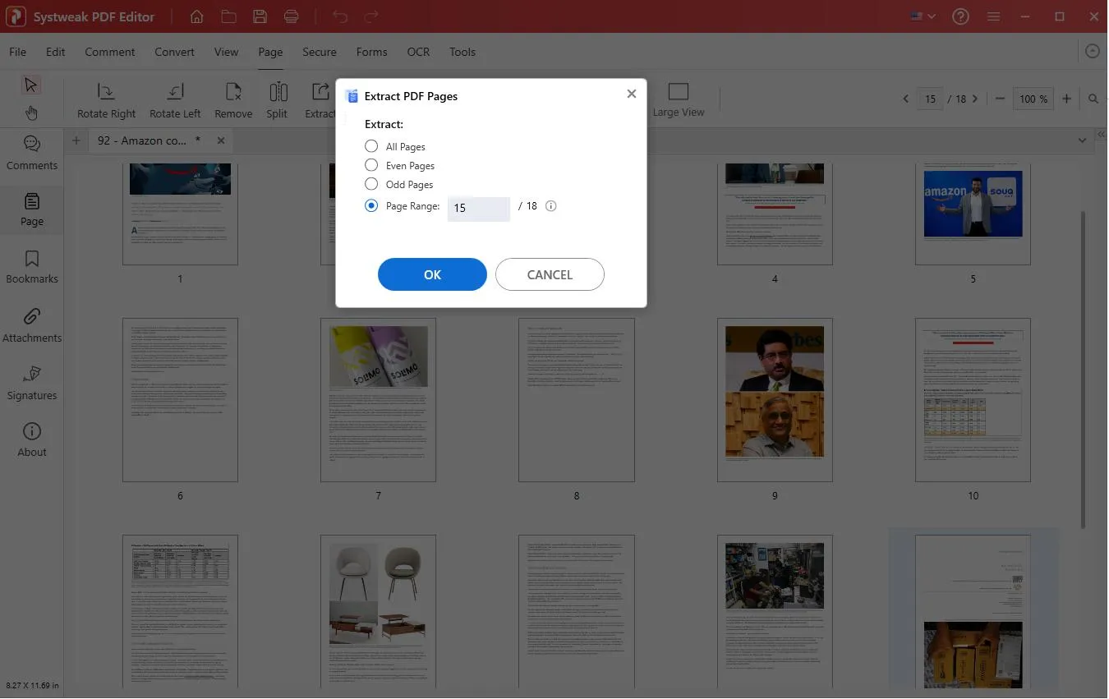Open the Bookmarks side panel

32,268
